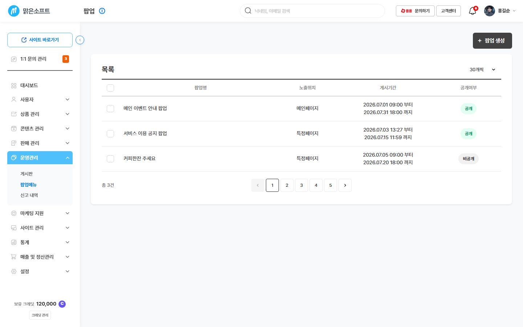Image resolution: width=523 pixels, height=327 pixels.
Task: Click the 콘텐츠 관리 icon
Action: coord(14,129)
